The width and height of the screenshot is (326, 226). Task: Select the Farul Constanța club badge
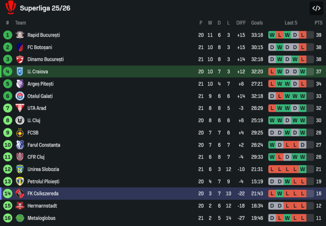pyautogui.click(x=20, y=145)
